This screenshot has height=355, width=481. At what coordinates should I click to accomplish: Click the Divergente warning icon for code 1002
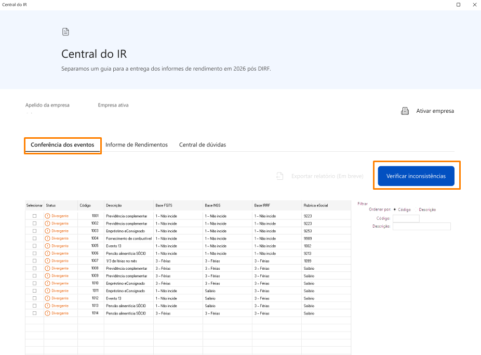point(48,223)
